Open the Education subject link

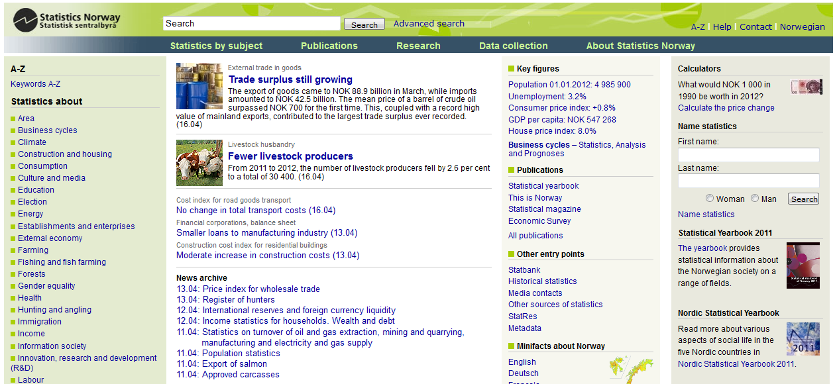click(36, 190)
